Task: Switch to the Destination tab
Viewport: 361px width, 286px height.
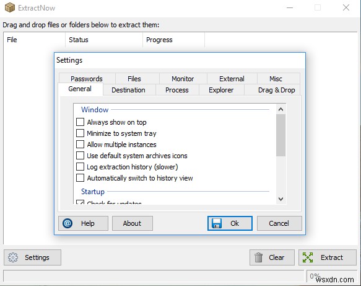Action: (129, 90)
